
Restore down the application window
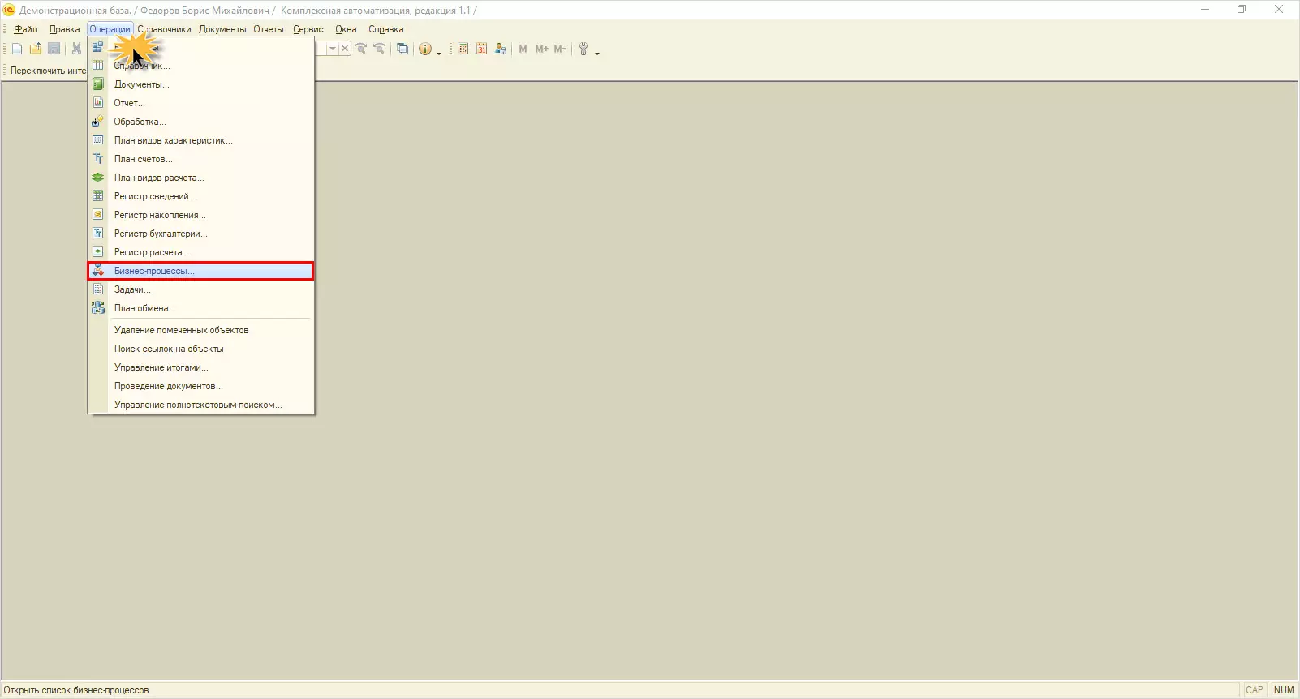click(x=1242, y=10)
